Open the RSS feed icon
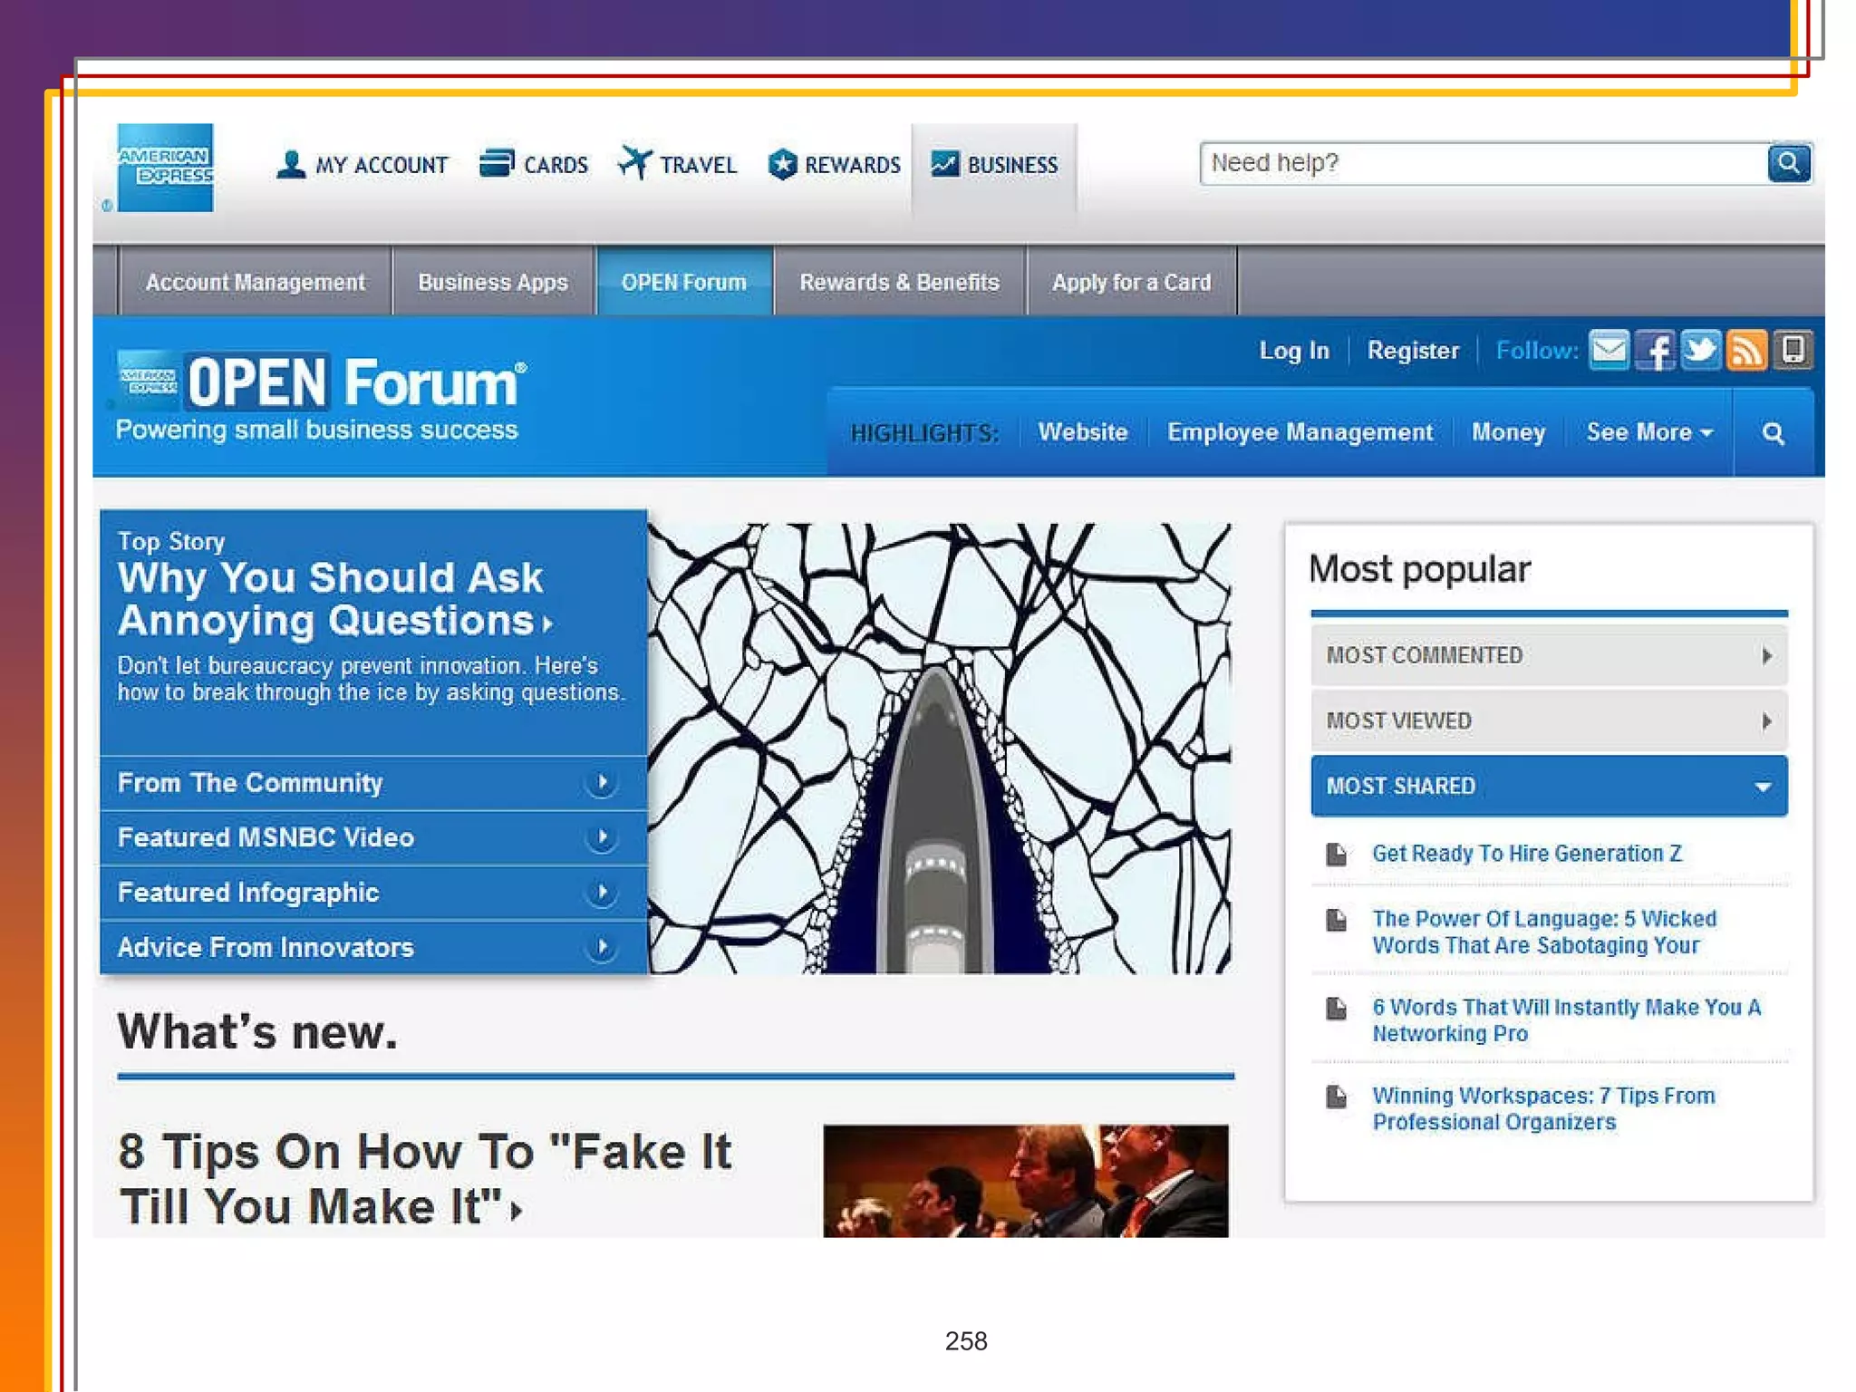1856x1392 pixels. point(1746,350)
